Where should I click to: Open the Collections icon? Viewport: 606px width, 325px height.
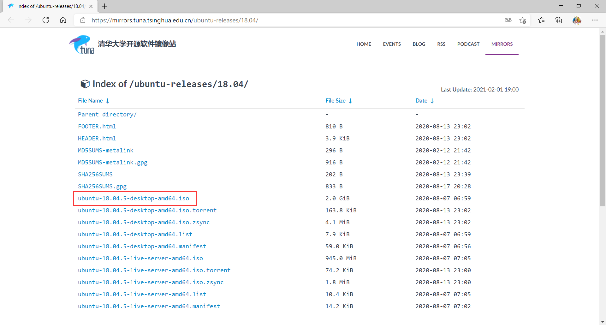pyautogui.click(x=559, y=20)
